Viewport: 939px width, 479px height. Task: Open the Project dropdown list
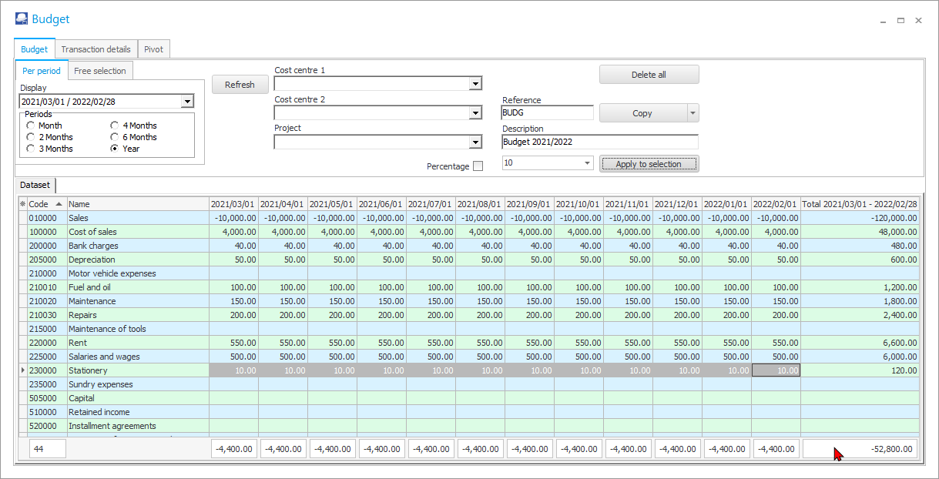(475, 142)
